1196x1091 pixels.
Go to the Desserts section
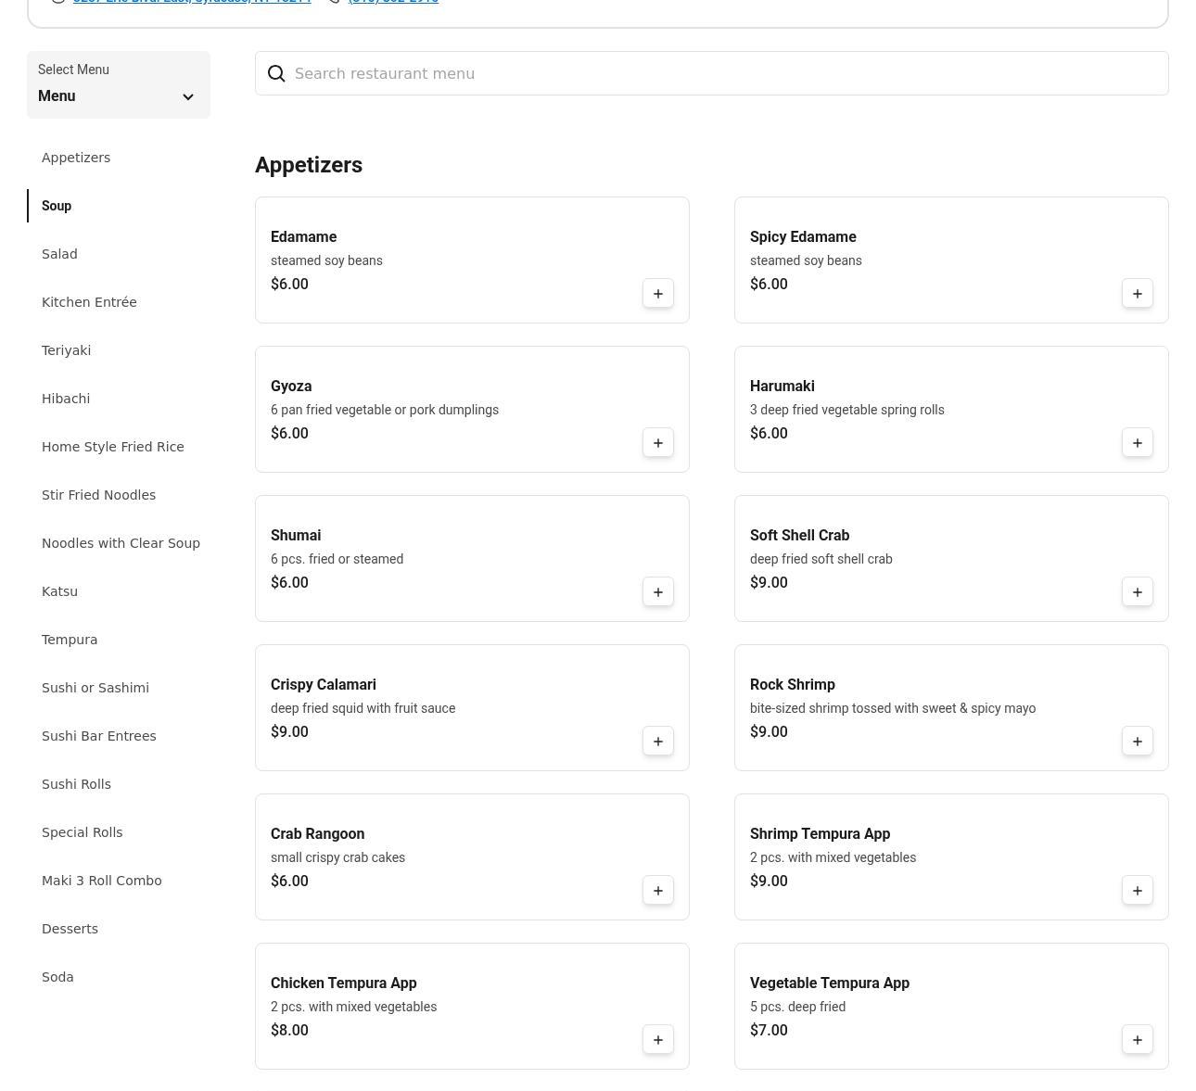click(70, 929)
